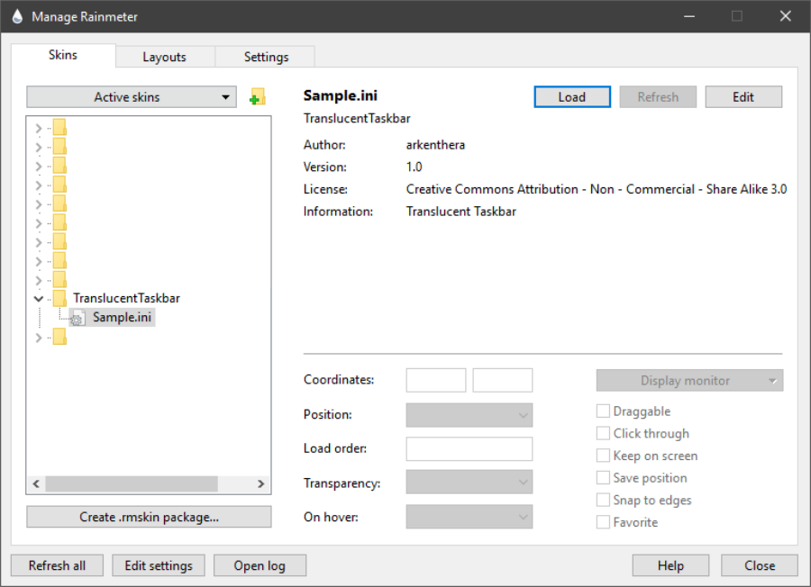Image resolution: width=811 pixels, height=587 pixels.
Task: Switch to the Layouts tab
Action: click(164, 57)
